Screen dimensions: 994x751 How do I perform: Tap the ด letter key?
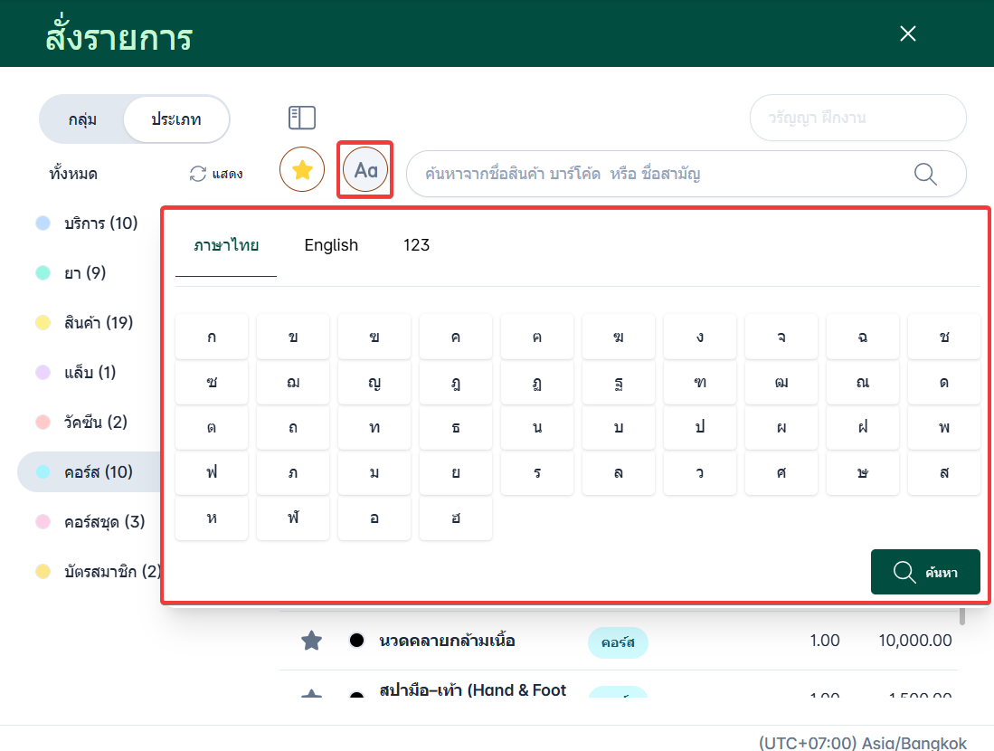944,382
